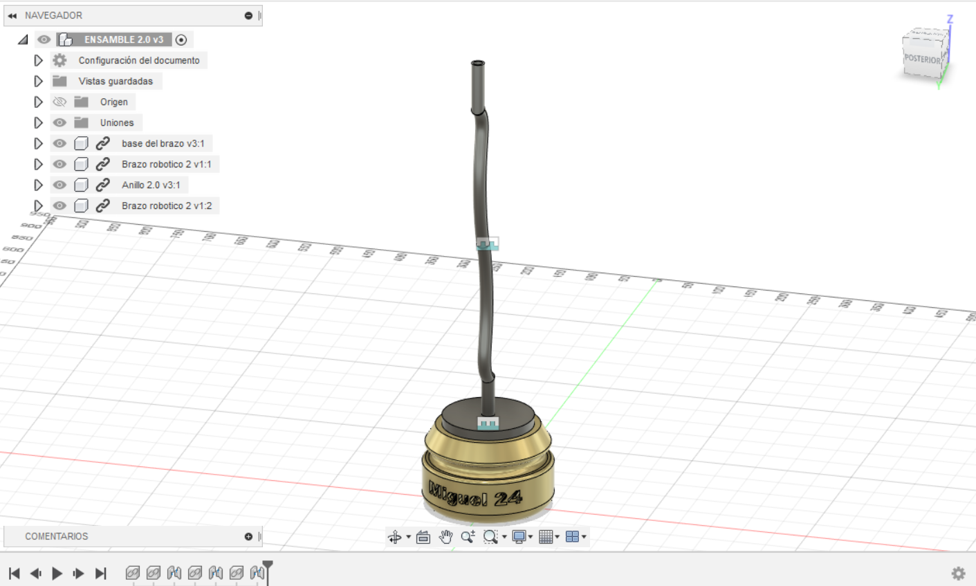Image resolution: width=976 pixels, height=586 pixels.
Task: Activate the Zoom Window tool
Action: (x=490, y=536)
